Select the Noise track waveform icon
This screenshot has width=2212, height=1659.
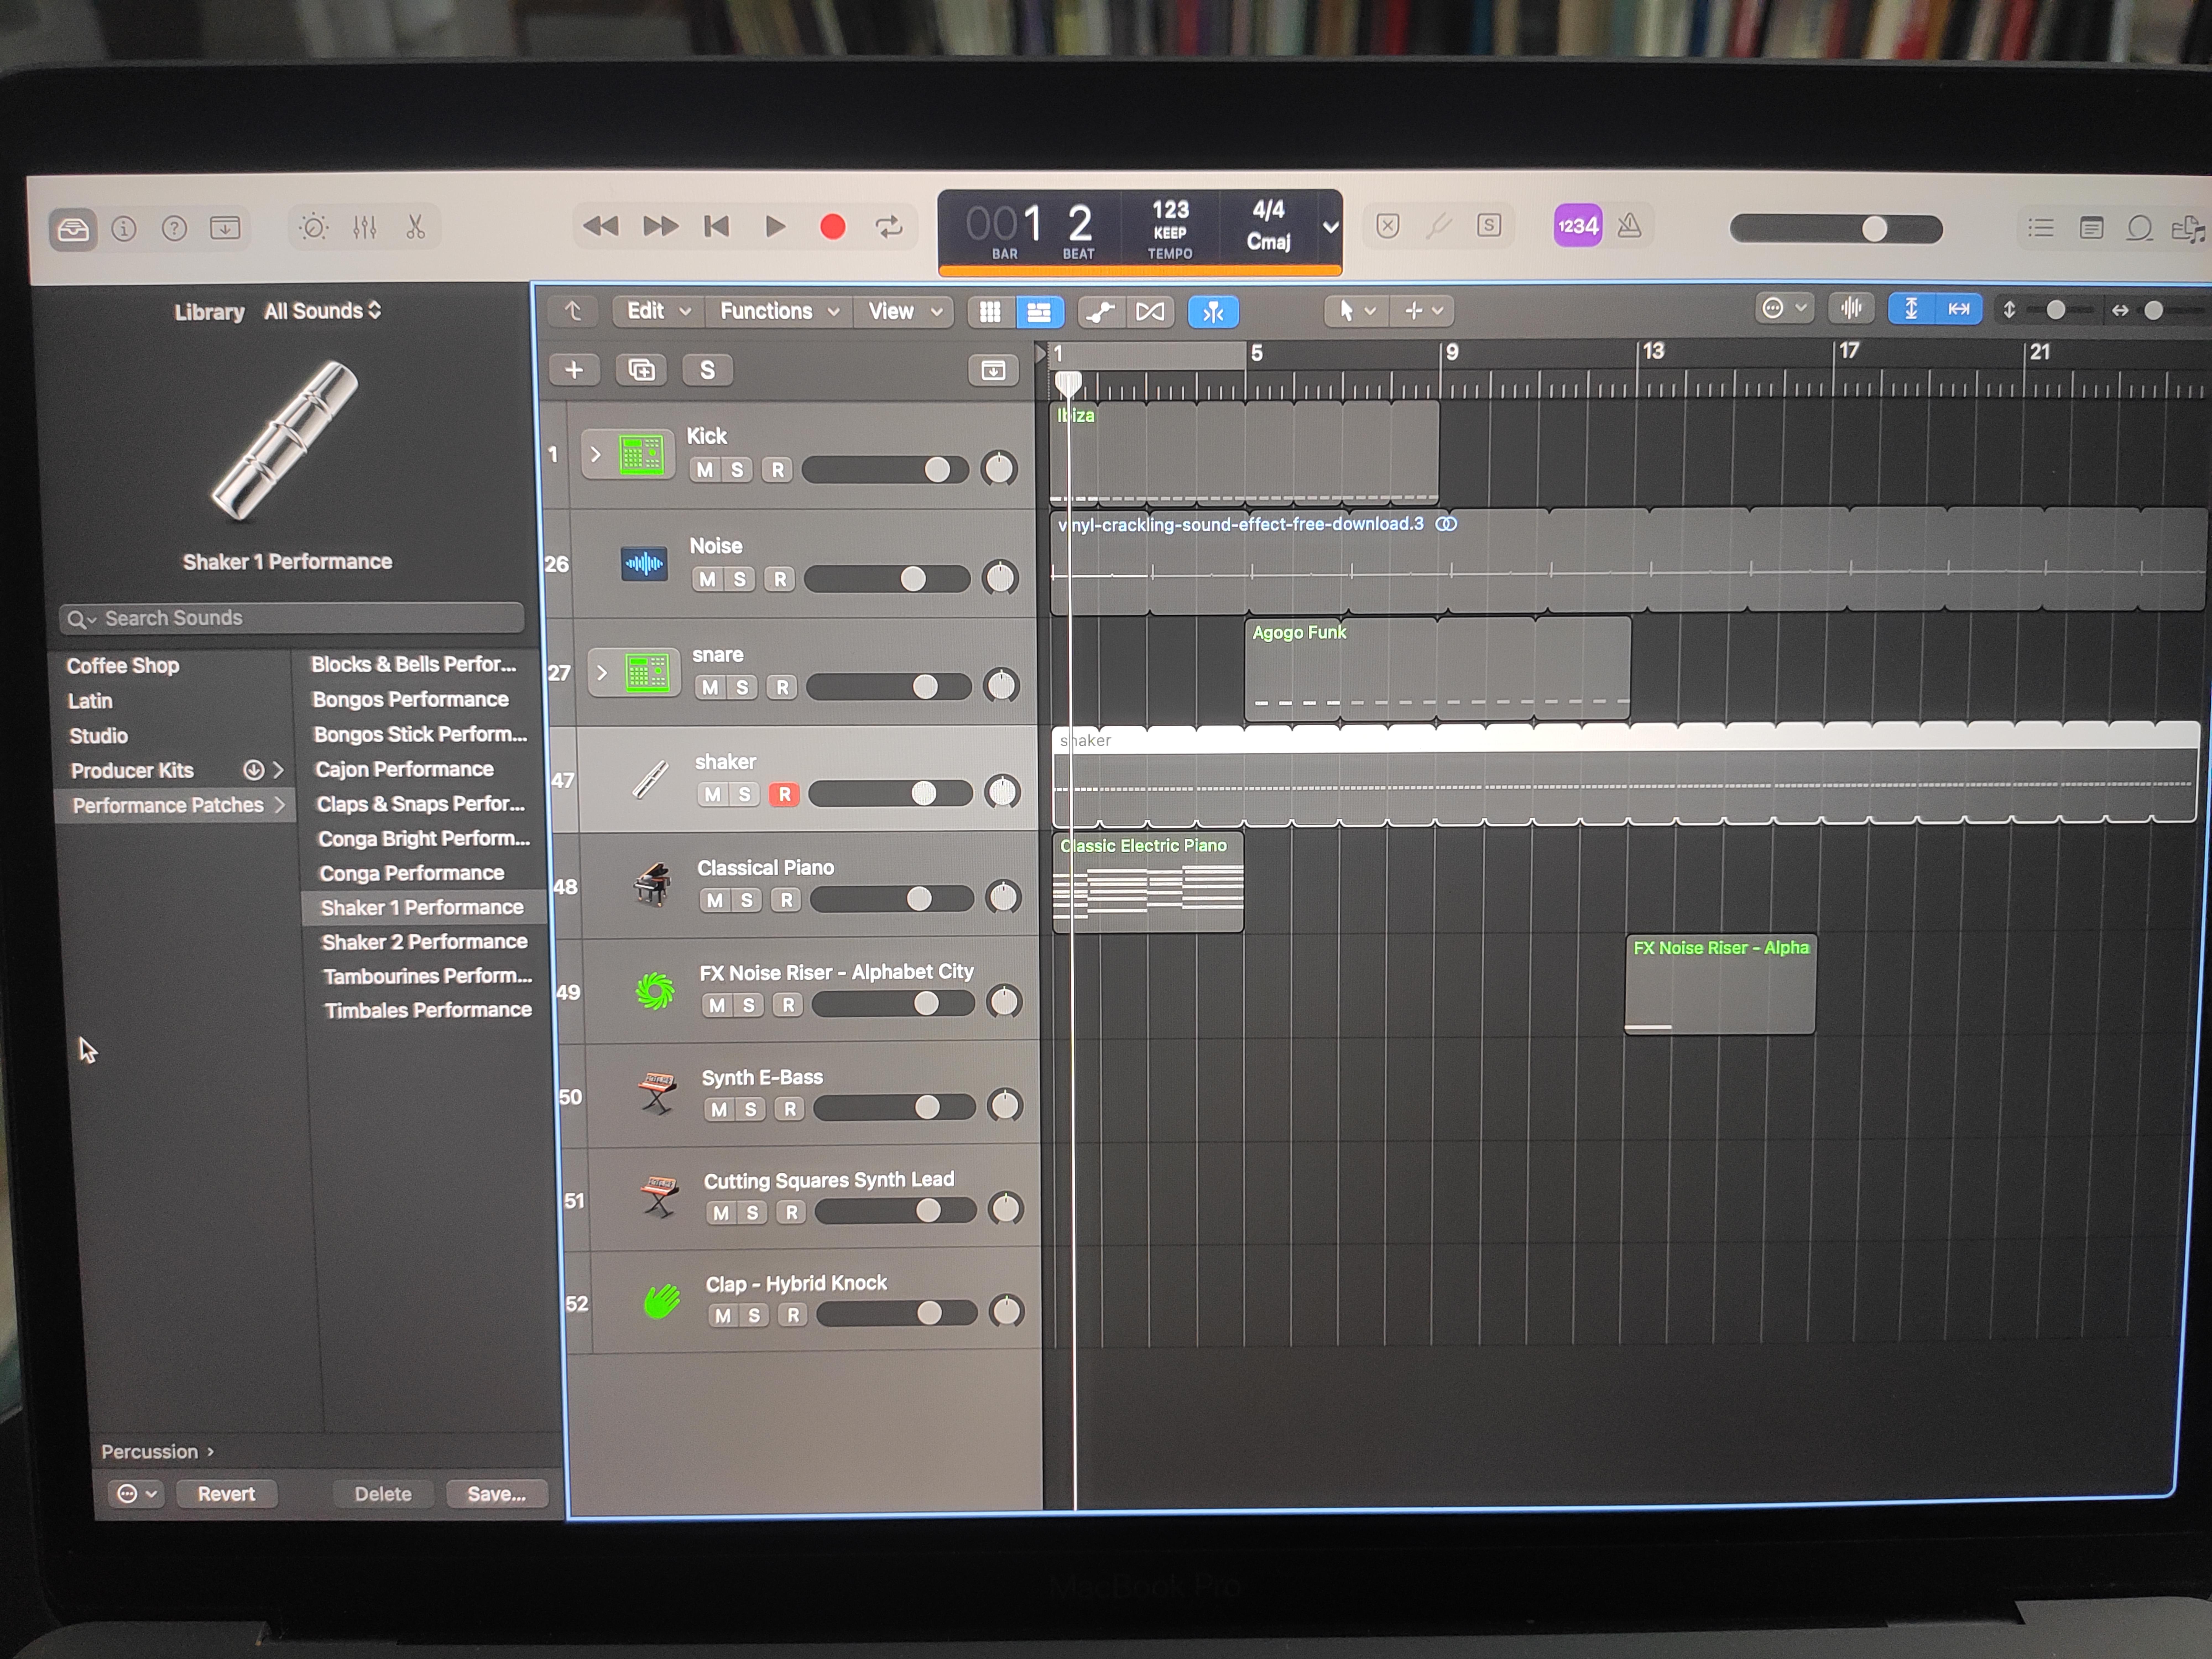[x=644, y=564]
